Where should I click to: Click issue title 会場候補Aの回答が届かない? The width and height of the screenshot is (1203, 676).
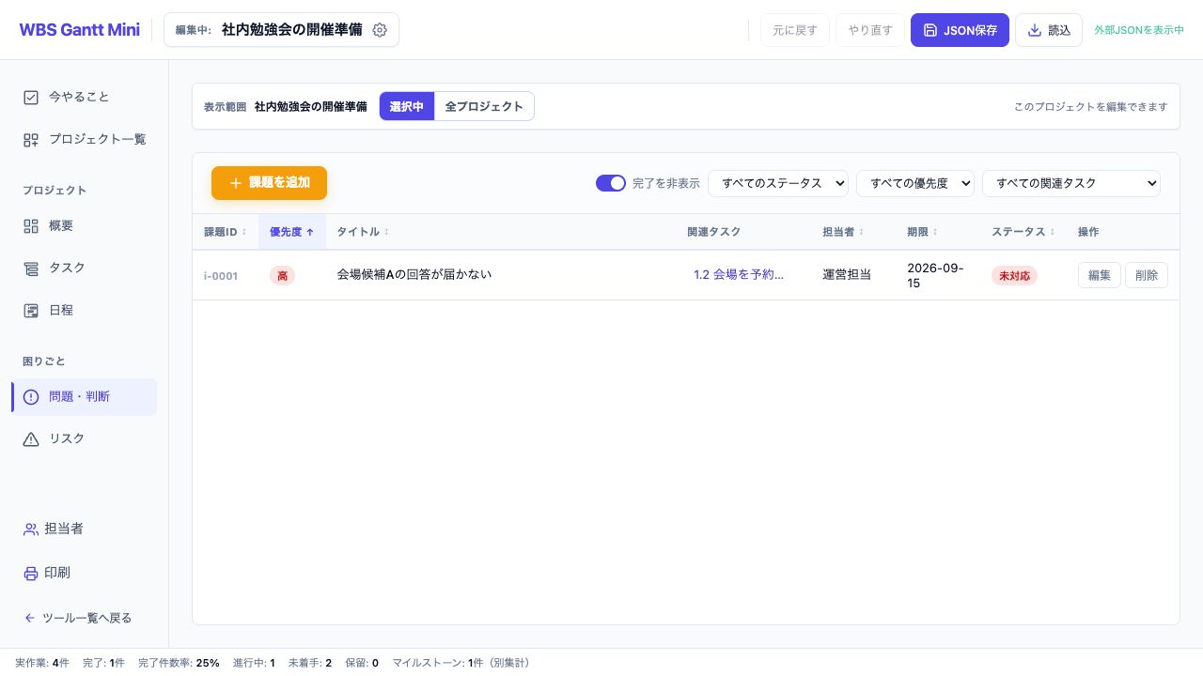click(x=414, y=275)
